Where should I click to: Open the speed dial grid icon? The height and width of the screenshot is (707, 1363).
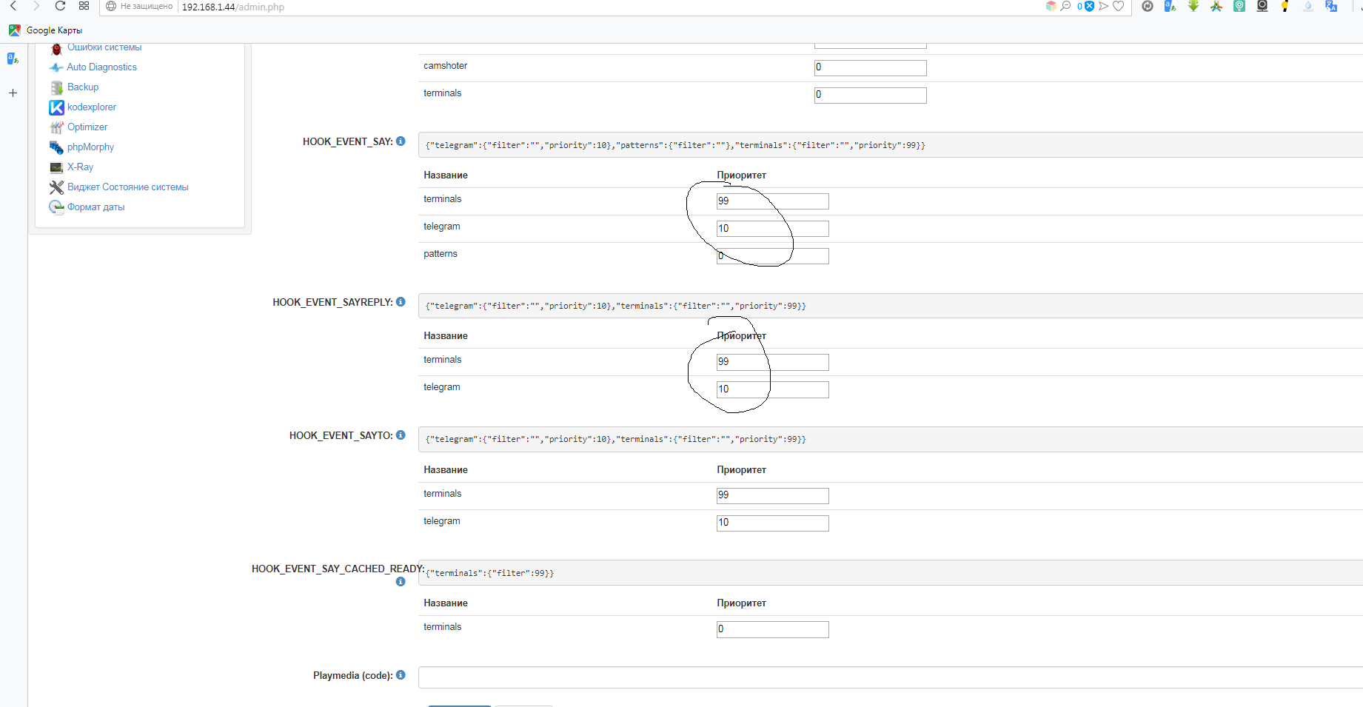(84, 6)
